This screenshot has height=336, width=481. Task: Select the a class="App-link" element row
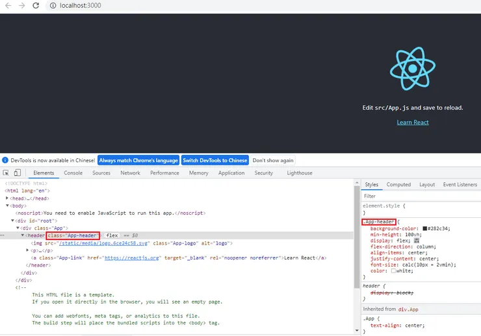point(179,258)
